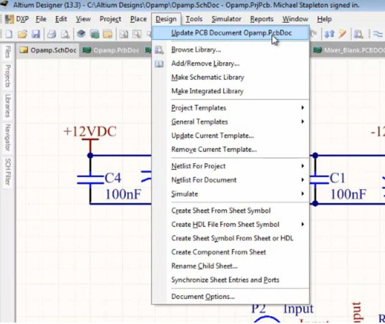Viewport: 385px width, 324px height.
Task: Open the Project menu
Action: [110, 19]
